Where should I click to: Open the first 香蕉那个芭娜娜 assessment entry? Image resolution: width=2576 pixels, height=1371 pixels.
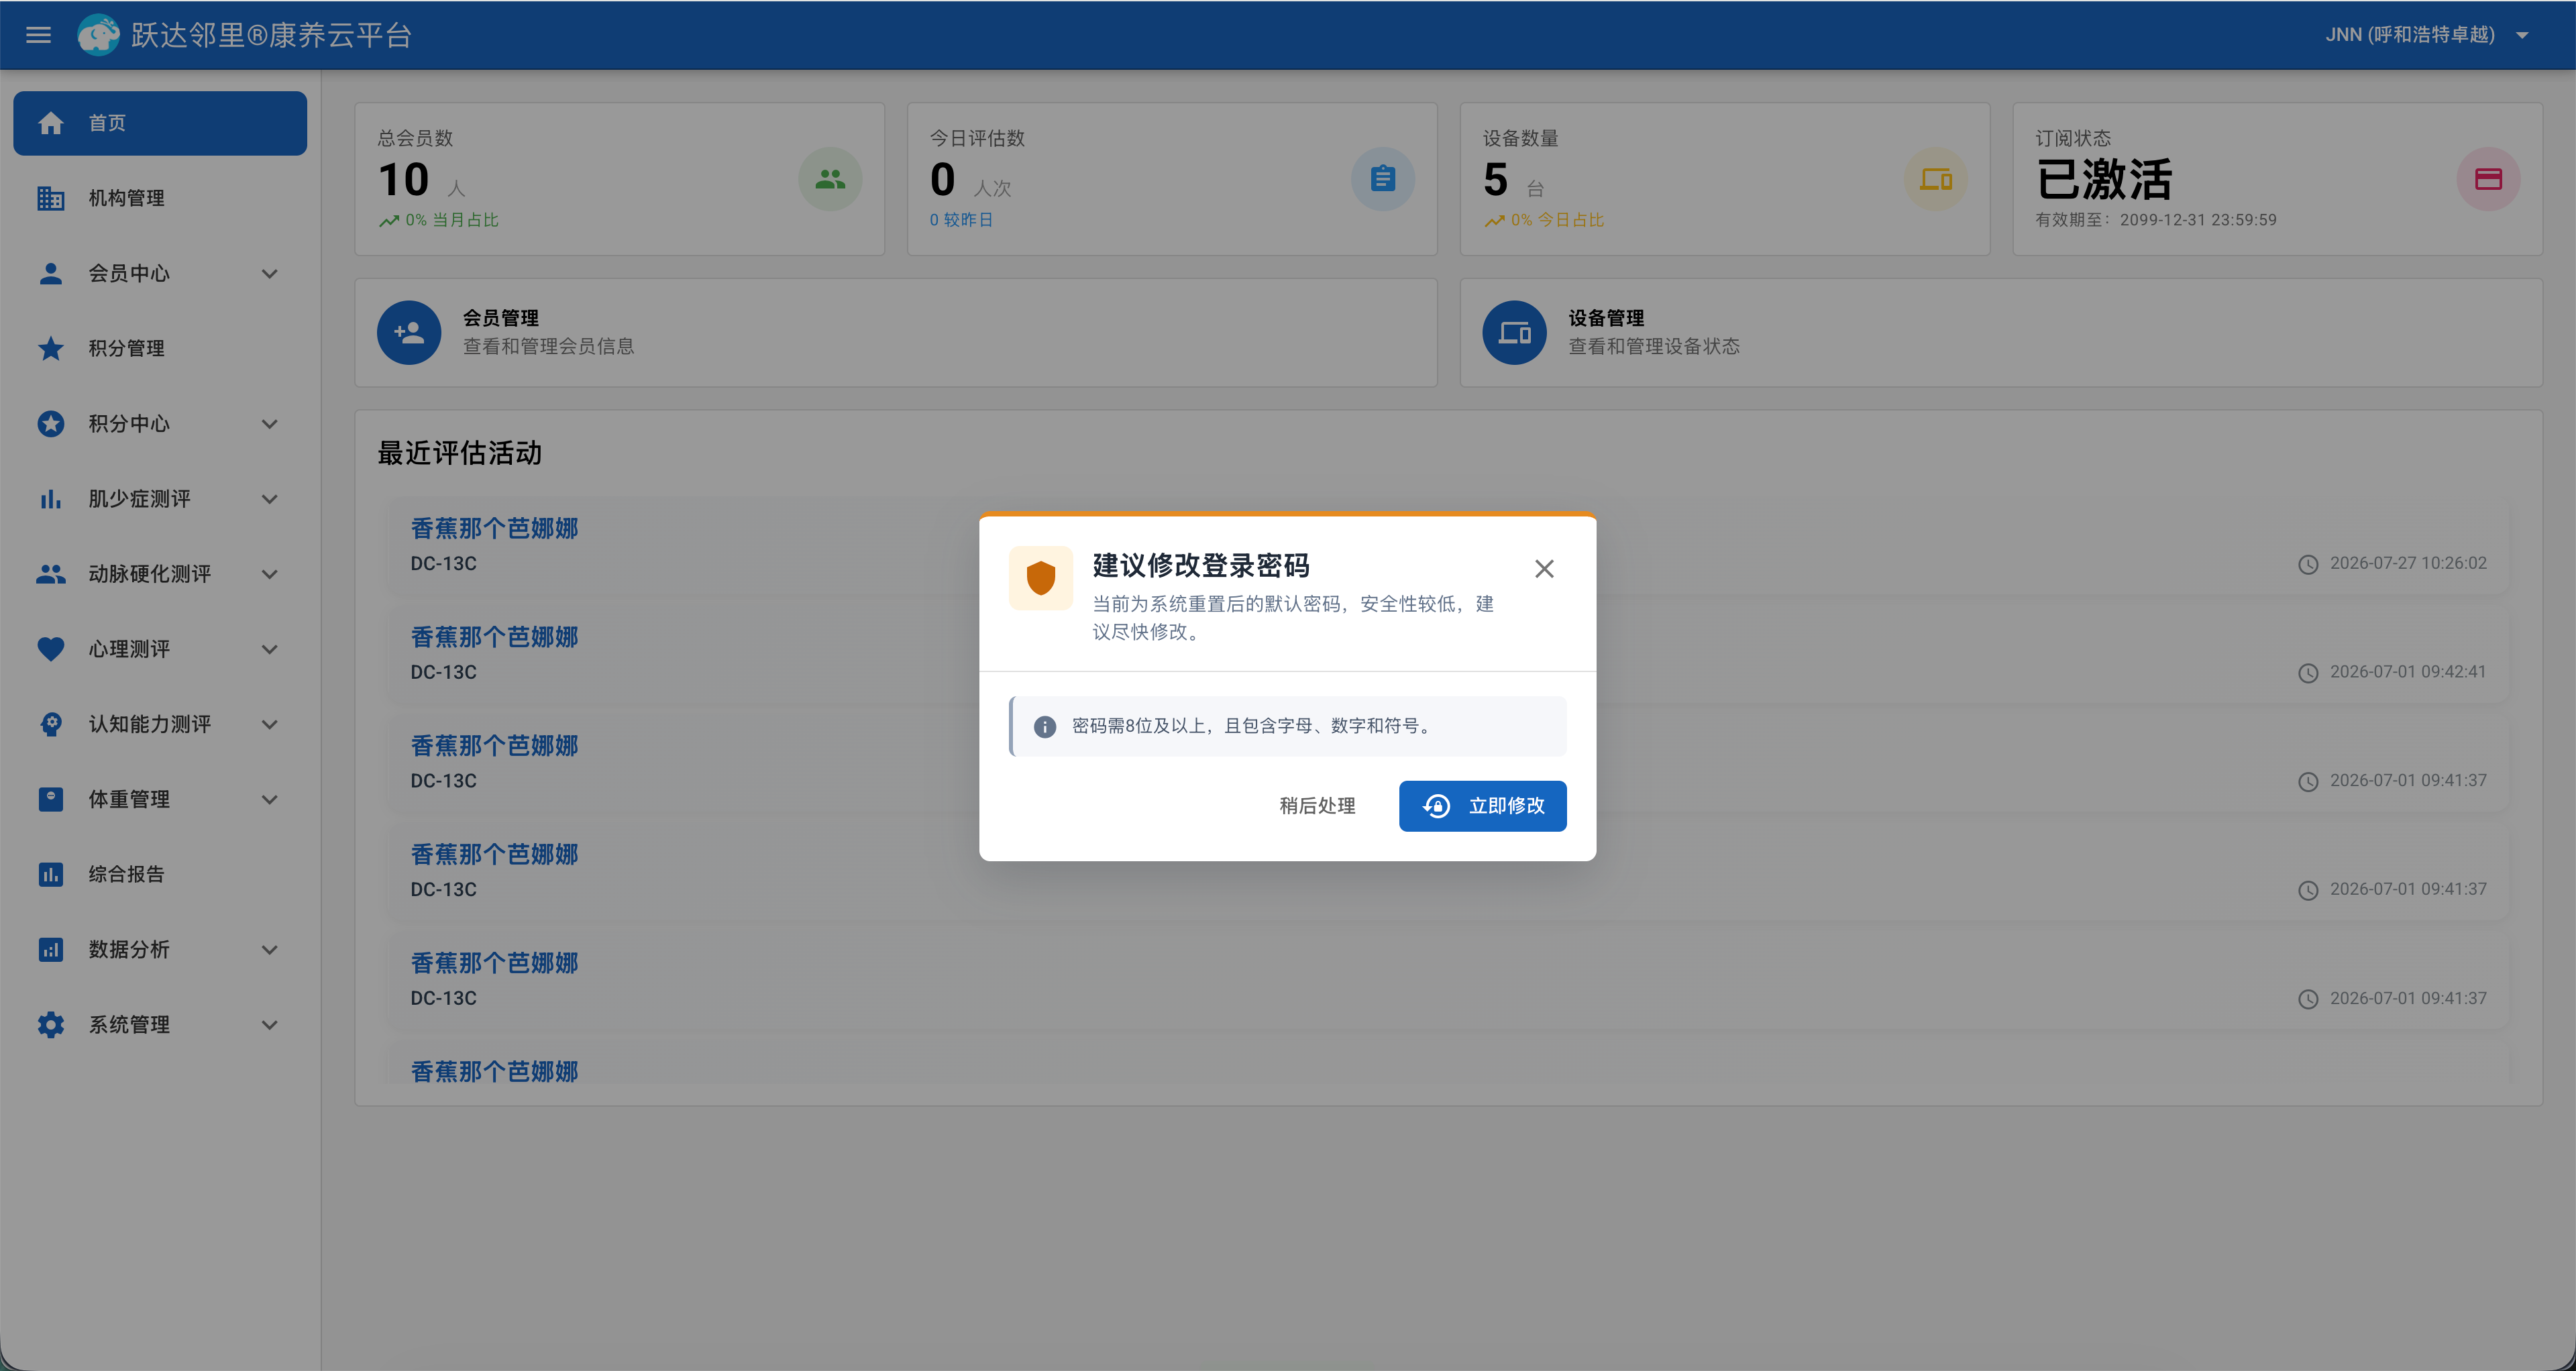tap(494, 528)
